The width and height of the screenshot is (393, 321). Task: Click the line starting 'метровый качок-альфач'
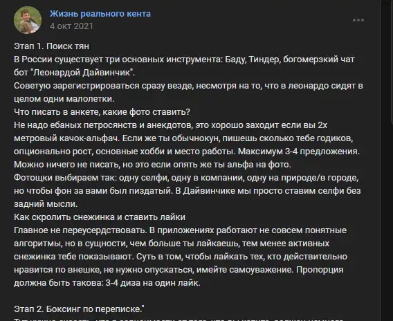(x=183, y=138)
